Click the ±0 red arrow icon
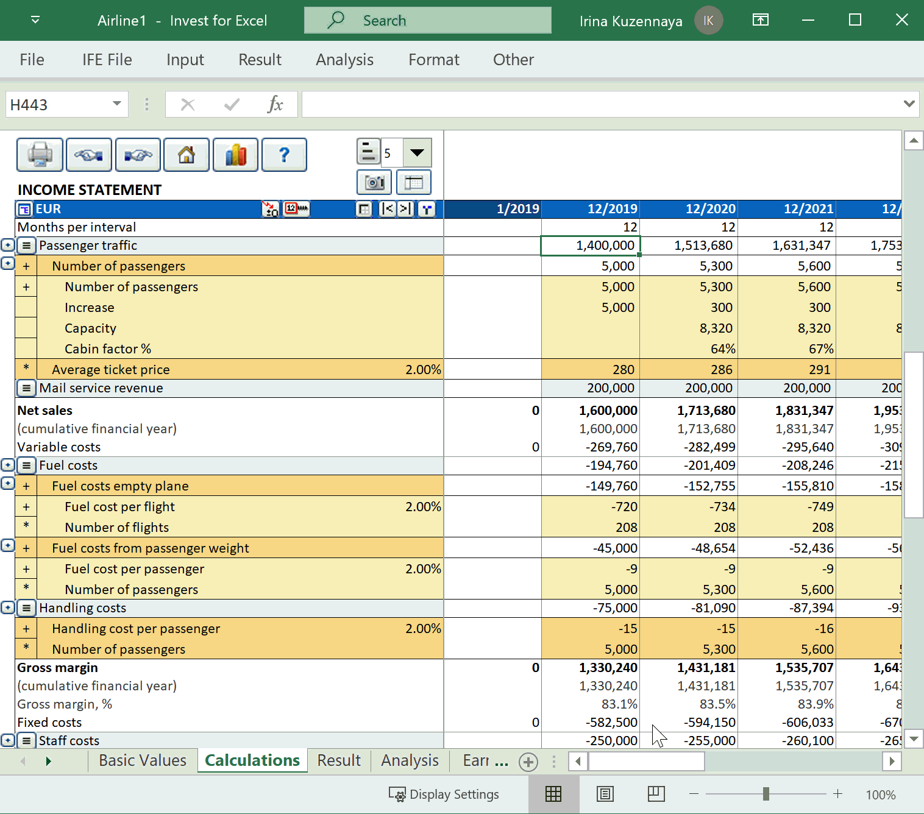 (x=271, y=209)
